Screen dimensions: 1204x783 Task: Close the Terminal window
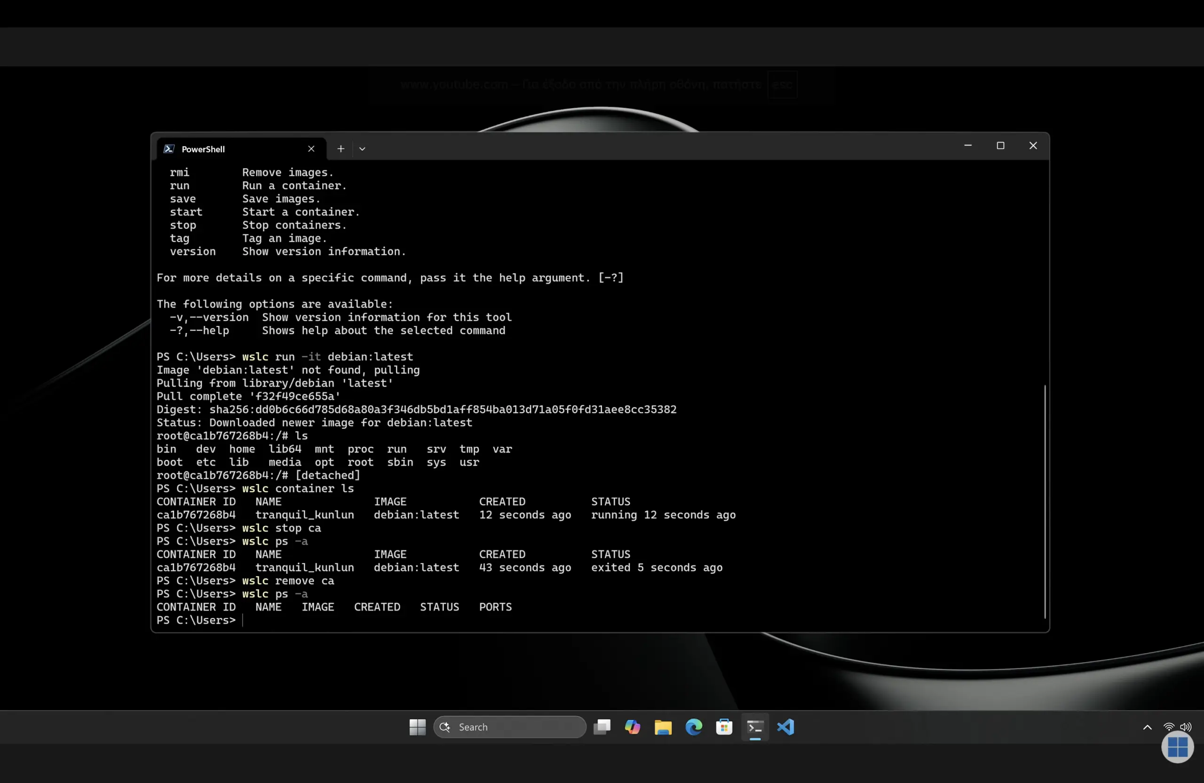coord(1033,146)
